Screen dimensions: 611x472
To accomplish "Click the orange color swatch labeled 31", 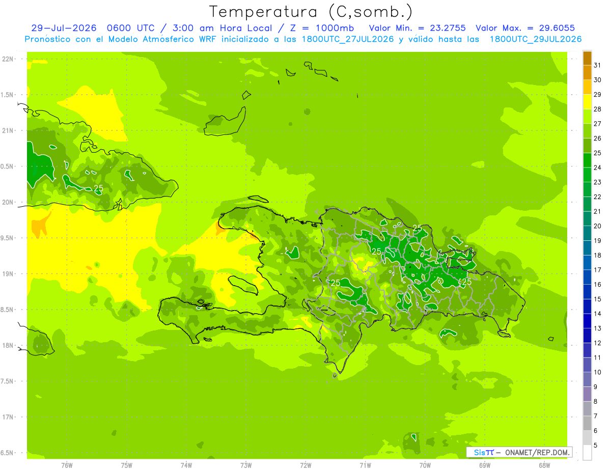I will pos(587,59).
